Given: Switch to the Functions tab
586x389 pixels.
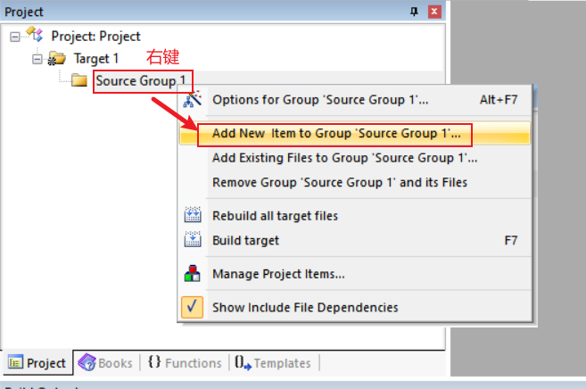Looking at the screenshot, I should click(x=184, y=363).
